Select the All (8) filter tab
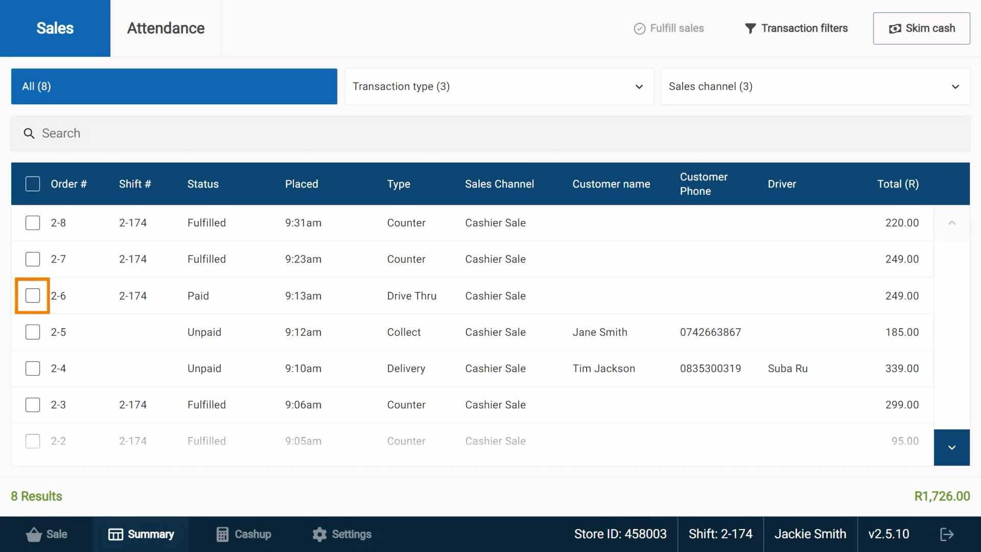 tap(174, 86)
